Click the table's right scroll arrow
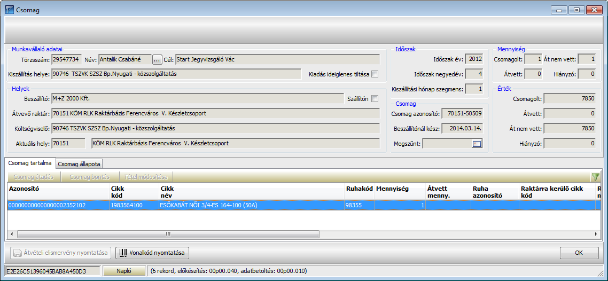Image resolution: width=608 pixels, height=281 pixels. tap(596, 234)
